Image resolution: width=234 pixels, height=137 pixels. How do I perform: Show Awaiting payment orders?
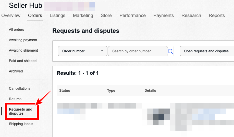click(23, 40)
